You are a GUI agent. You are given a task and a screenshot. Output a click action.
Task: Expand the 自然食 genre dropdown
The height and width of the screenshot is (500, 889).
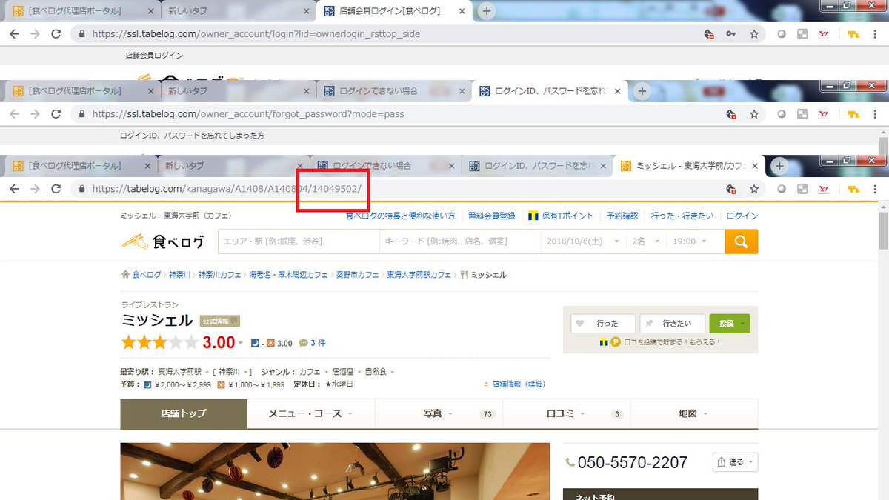click(392, 372)
